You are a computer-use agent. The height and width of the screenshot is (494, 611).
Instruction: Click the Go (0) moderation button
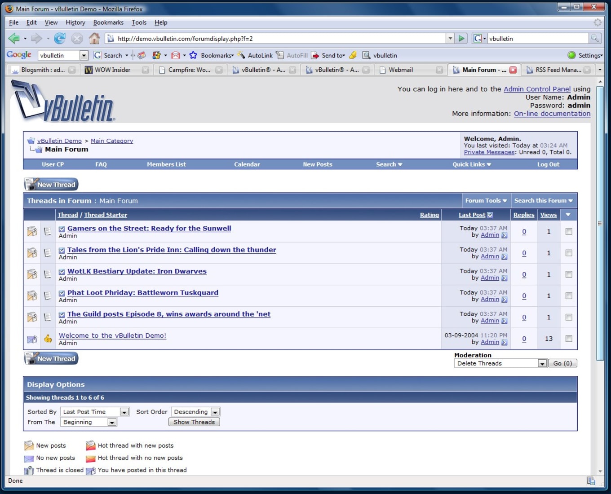click(x=562, y=363)
